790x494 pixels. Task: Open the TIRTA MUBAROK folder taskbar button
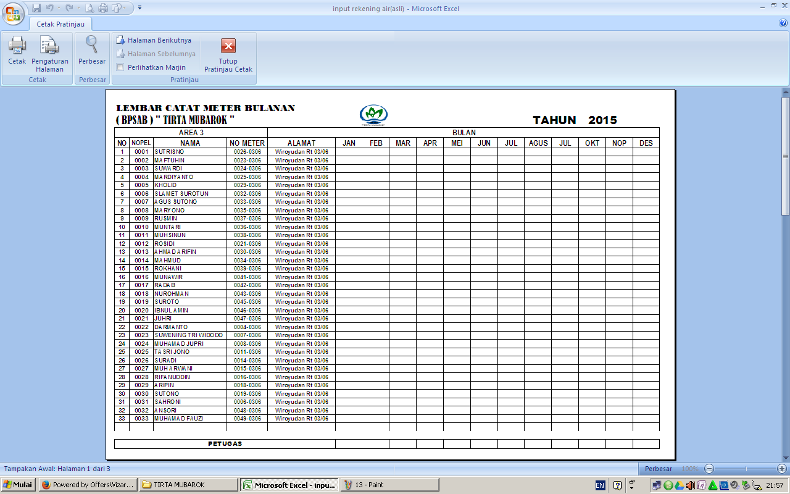point(188,485)
